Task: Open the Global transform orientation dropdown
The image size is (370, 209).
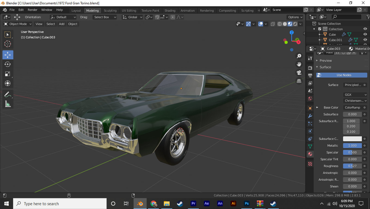Action: click(x=132, y=17)
